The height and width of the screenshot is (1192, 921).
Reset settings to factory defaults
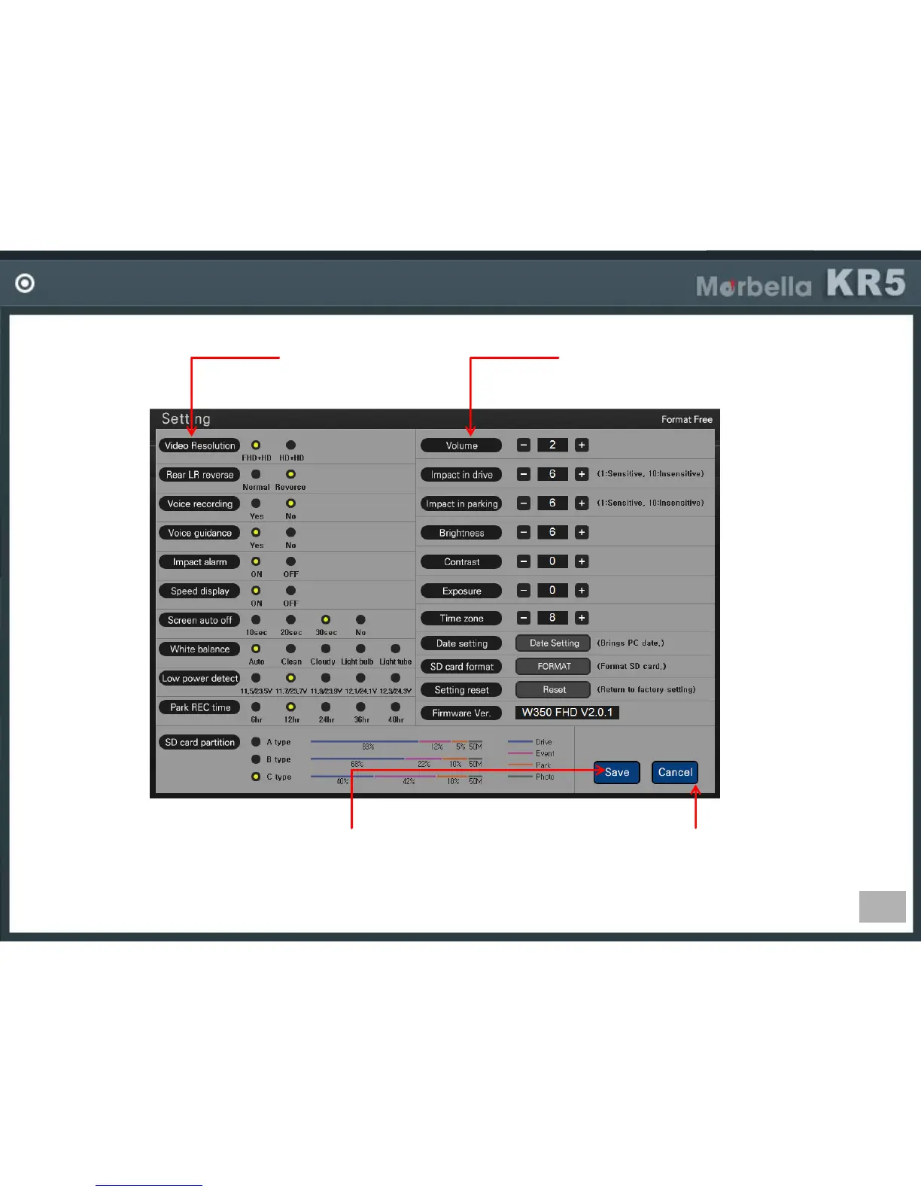(553, 690)
